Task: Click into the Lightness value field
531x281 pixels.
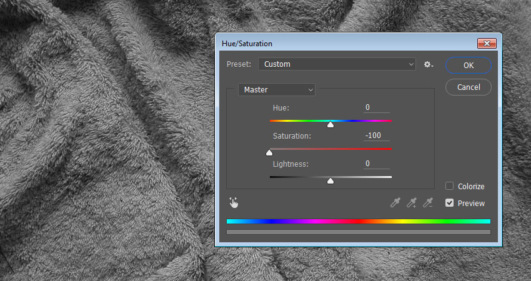Action: point(377,164)
